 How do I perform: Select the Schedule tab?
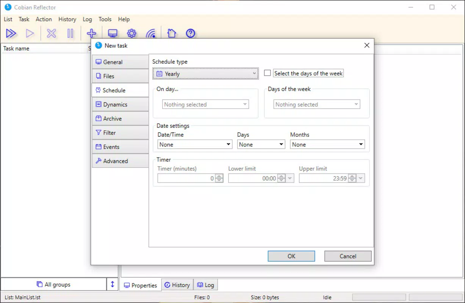click(x=120, y=90)
